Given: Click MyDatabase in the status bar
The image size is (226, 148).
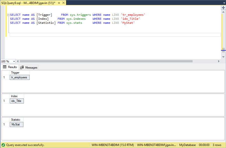Looking at the screenshot, I should tap(187, 145).
